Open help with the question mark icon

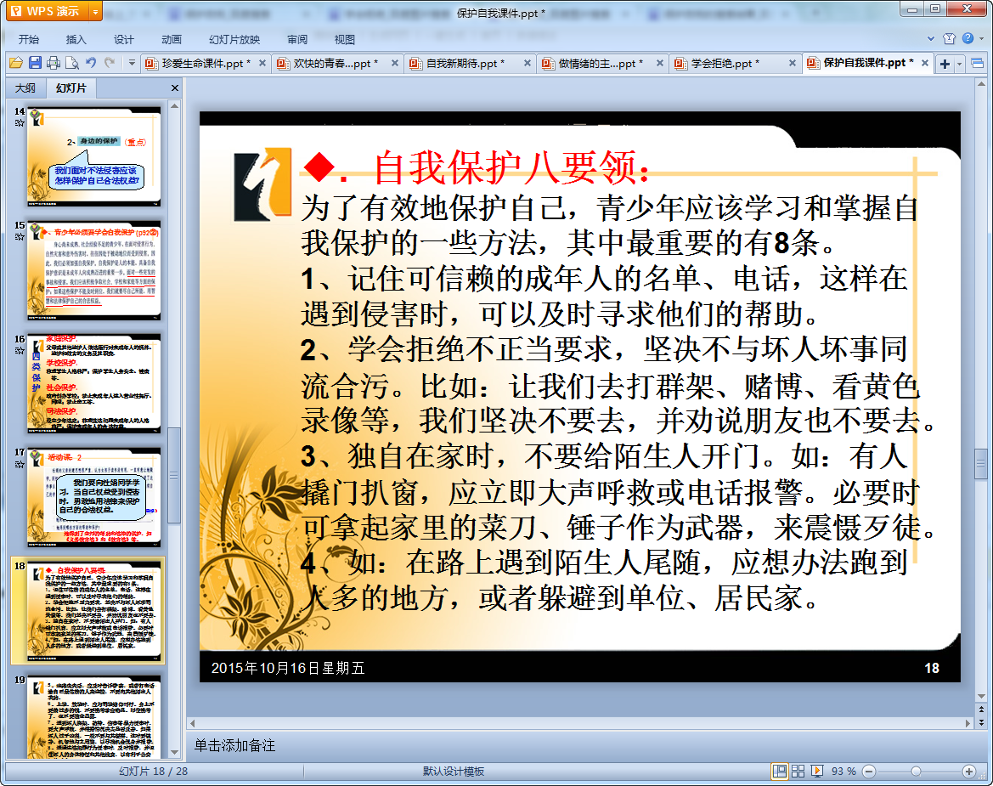[968, 38]
